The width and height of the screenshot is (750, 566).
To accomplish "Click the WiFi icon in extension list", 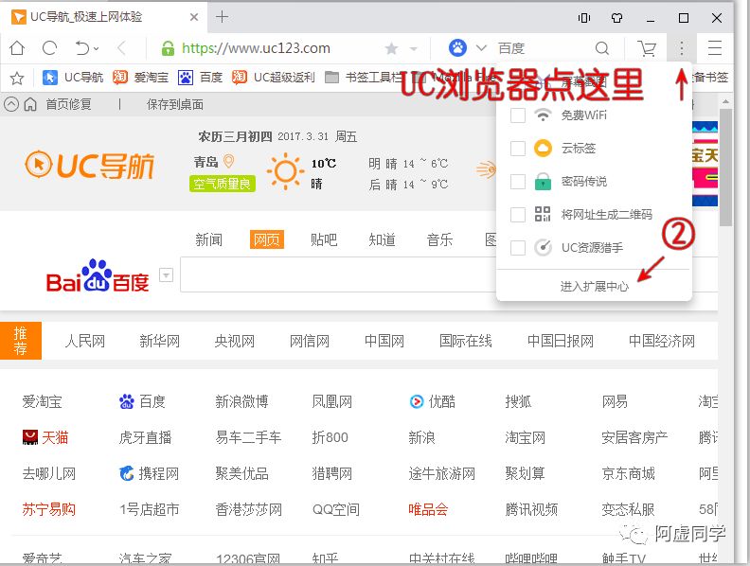I will click(543, 115).
